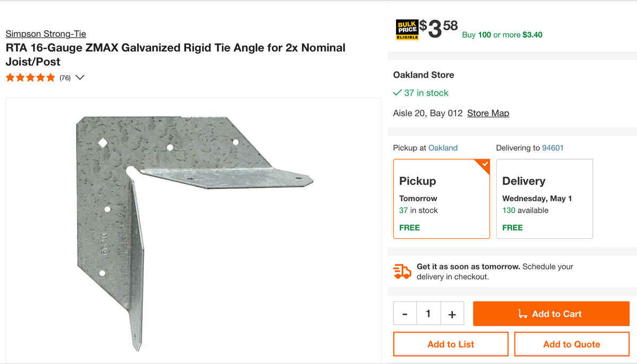Select the Pickup fulfillment option
Image resolution: width=637 pixels, height=364 pixels.
click(x=441, y=199)
